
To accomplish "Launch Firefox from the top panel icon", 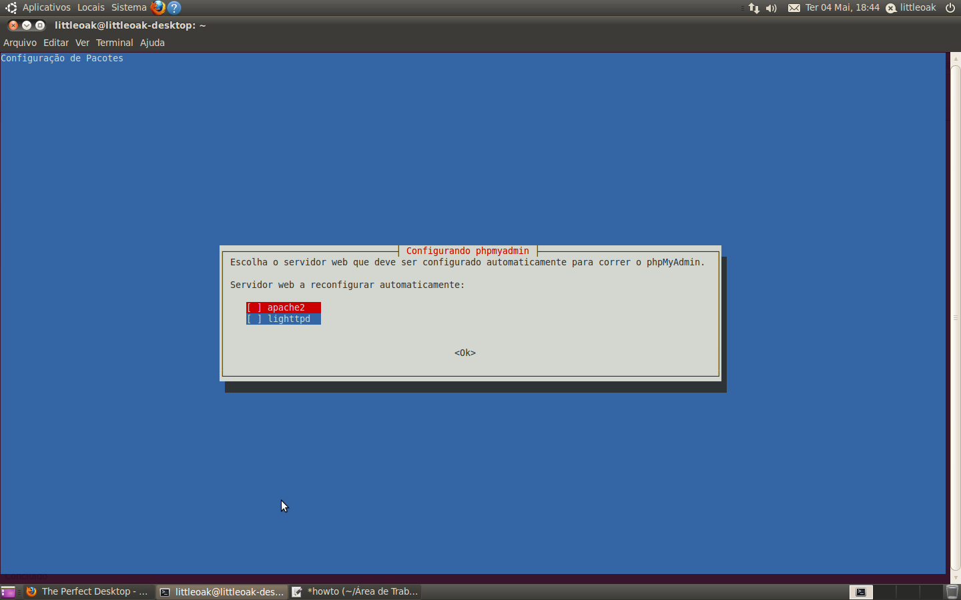I will [x=158, y=7].
